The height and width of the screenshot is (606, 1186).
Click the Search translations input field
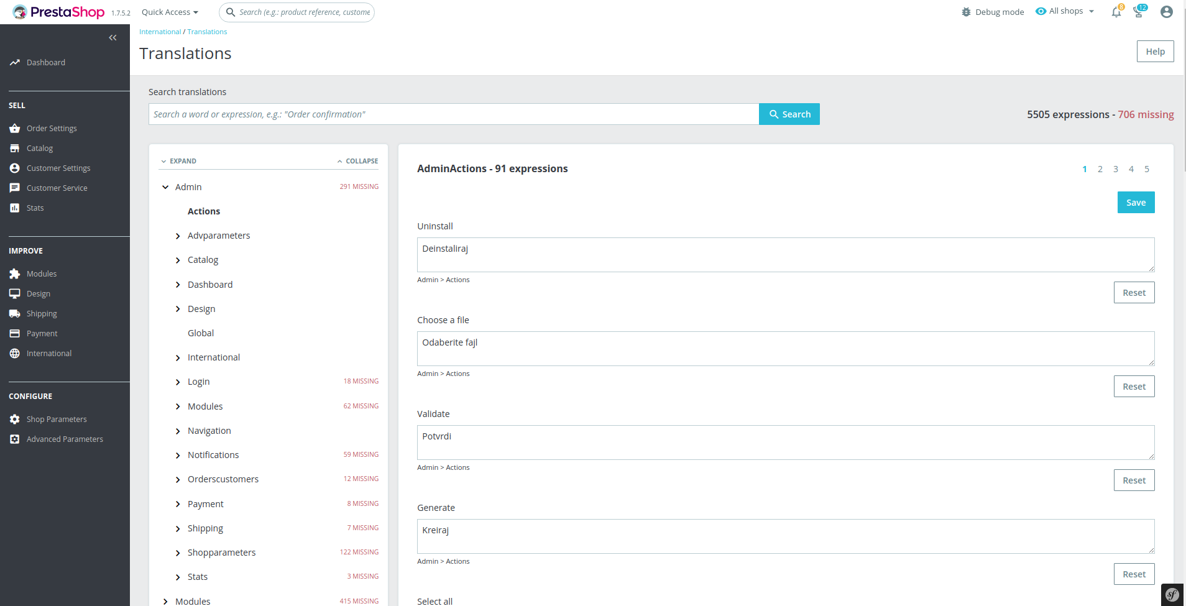pos(454,114)
